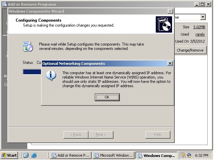
Task: Select the 'Last Used On 3/5/2012' text
Action: 190,41
